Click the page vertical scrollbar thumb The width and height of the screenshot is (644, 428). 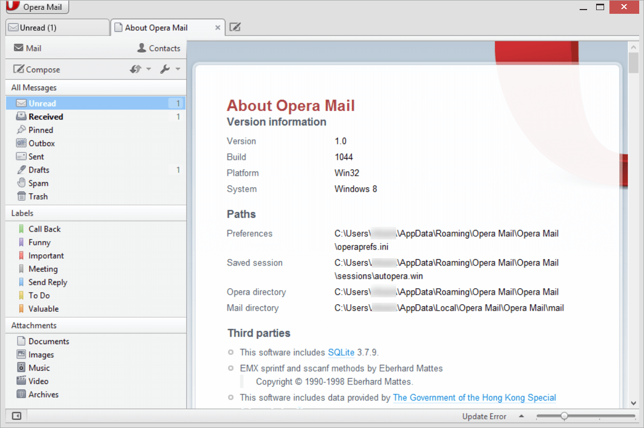633,63
